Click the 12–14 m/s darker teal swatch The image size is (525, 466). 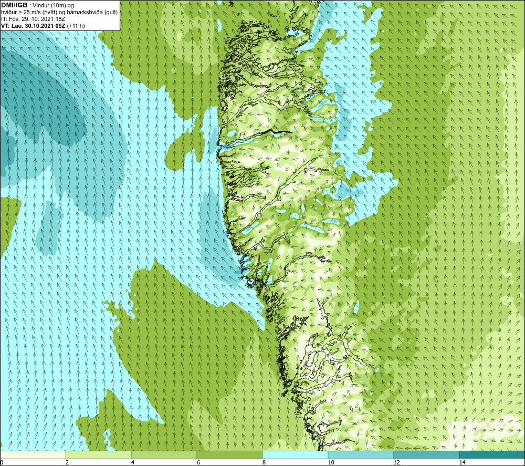click(x=426, y=454)
